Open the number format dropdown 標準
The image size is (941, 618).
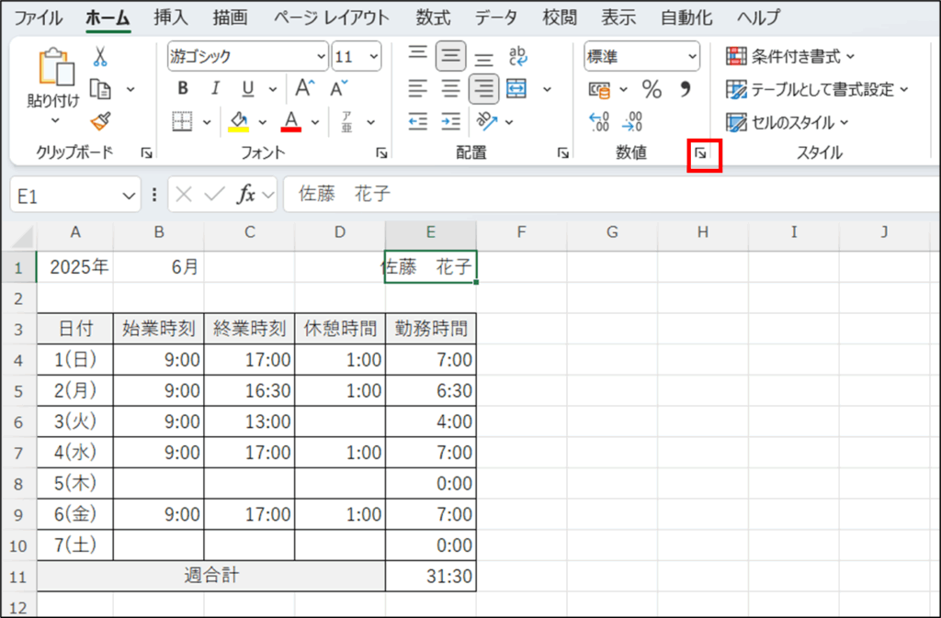[x=641, y=57]
